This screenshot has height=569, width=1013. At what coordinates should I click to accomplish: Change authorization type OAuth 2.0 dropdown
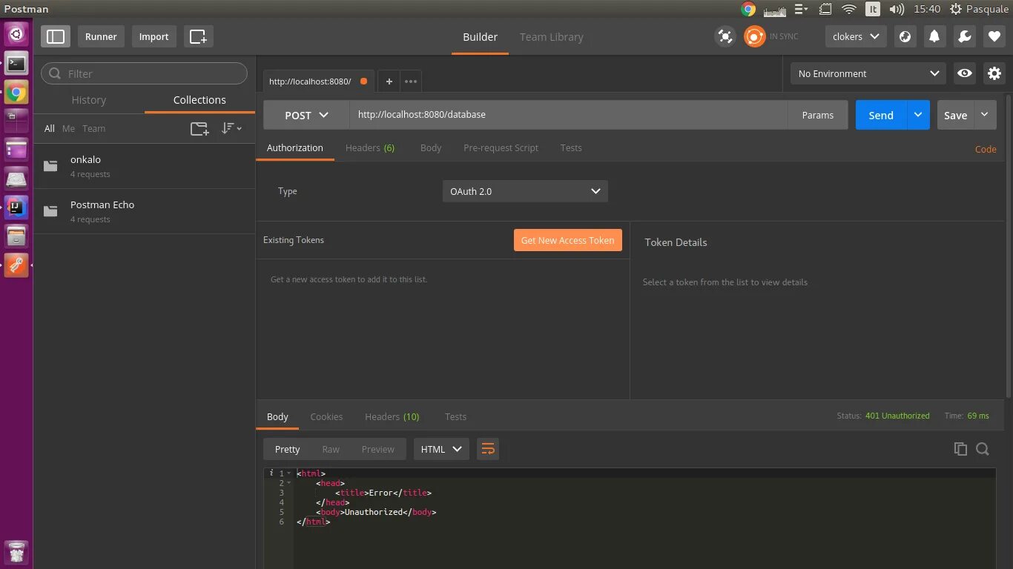point(525,191)
